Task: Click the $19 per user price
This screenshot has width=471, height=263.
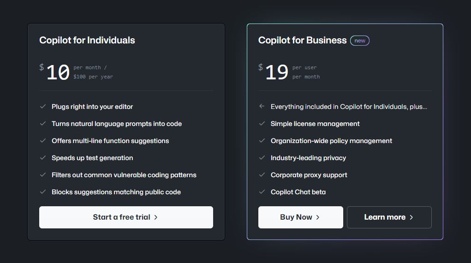Action: [277, 72]
